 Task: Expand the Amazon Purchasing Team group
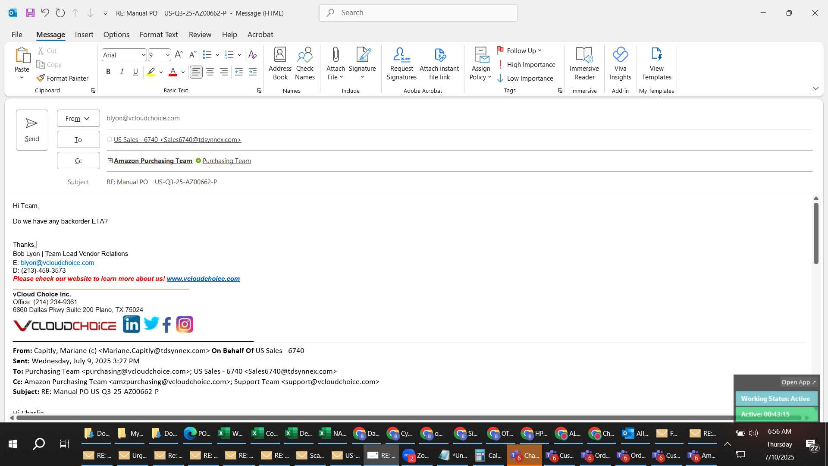(110, 161)
